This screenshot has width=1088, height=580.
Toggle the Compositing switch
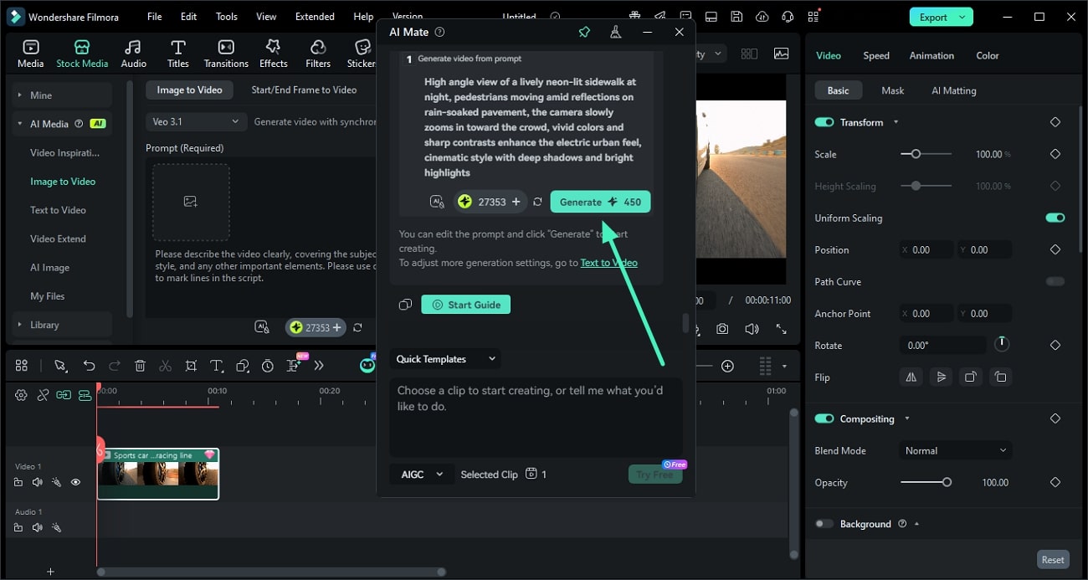click(x=824, y=418)
